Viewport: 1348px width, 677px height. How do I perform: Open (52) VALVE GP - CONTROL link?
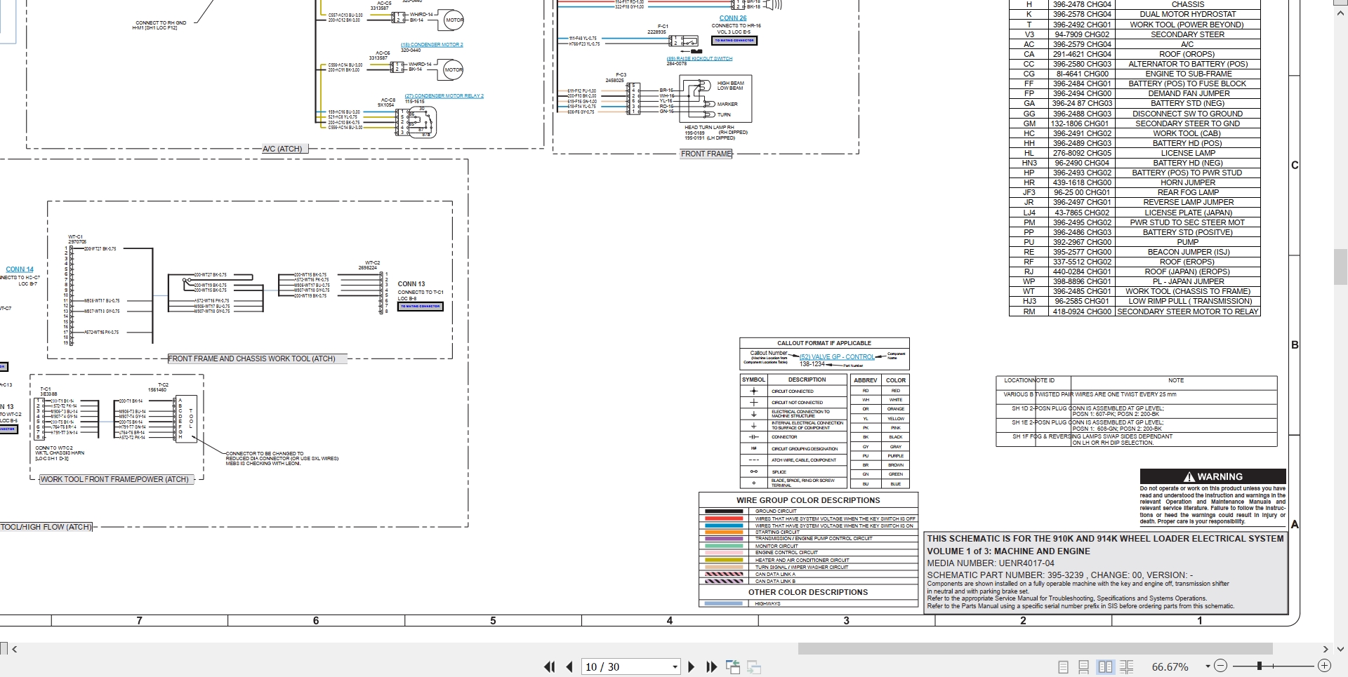pos(837,357)
